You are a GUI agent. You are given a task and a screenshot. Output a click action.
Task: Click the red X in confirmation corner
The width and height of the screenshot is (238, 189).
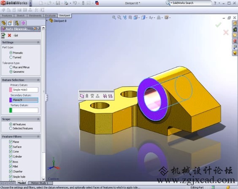click(226, 32)
